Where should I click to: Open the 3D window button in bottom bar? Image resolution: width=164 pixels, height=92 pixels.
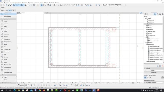coord(20,85)
